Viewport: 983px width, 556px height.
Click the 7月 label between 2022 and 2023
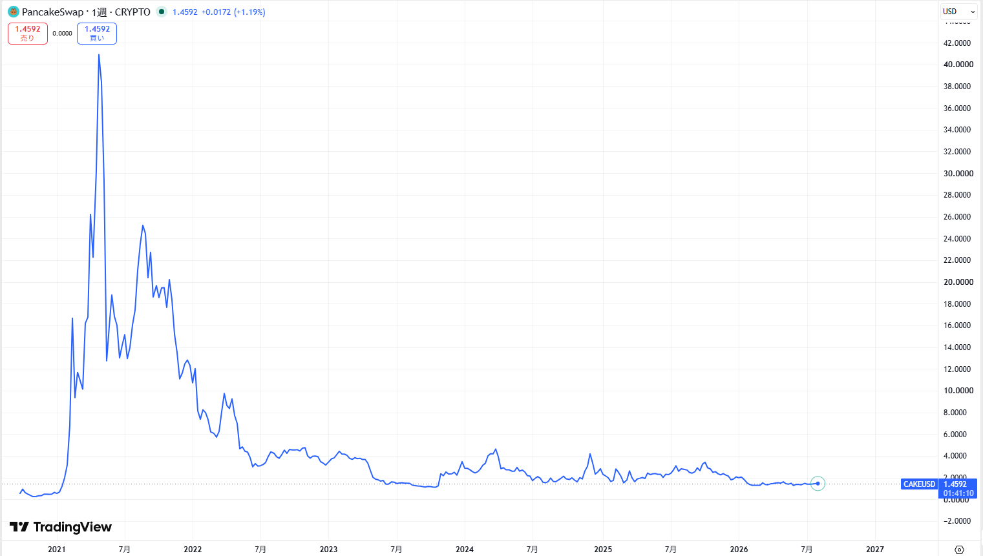[260, 550]
